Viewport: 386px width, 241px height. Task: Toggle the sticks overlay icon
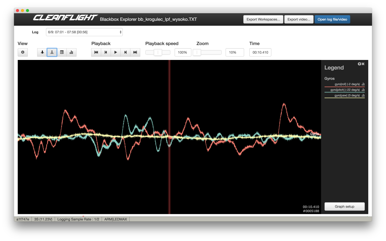52,52
